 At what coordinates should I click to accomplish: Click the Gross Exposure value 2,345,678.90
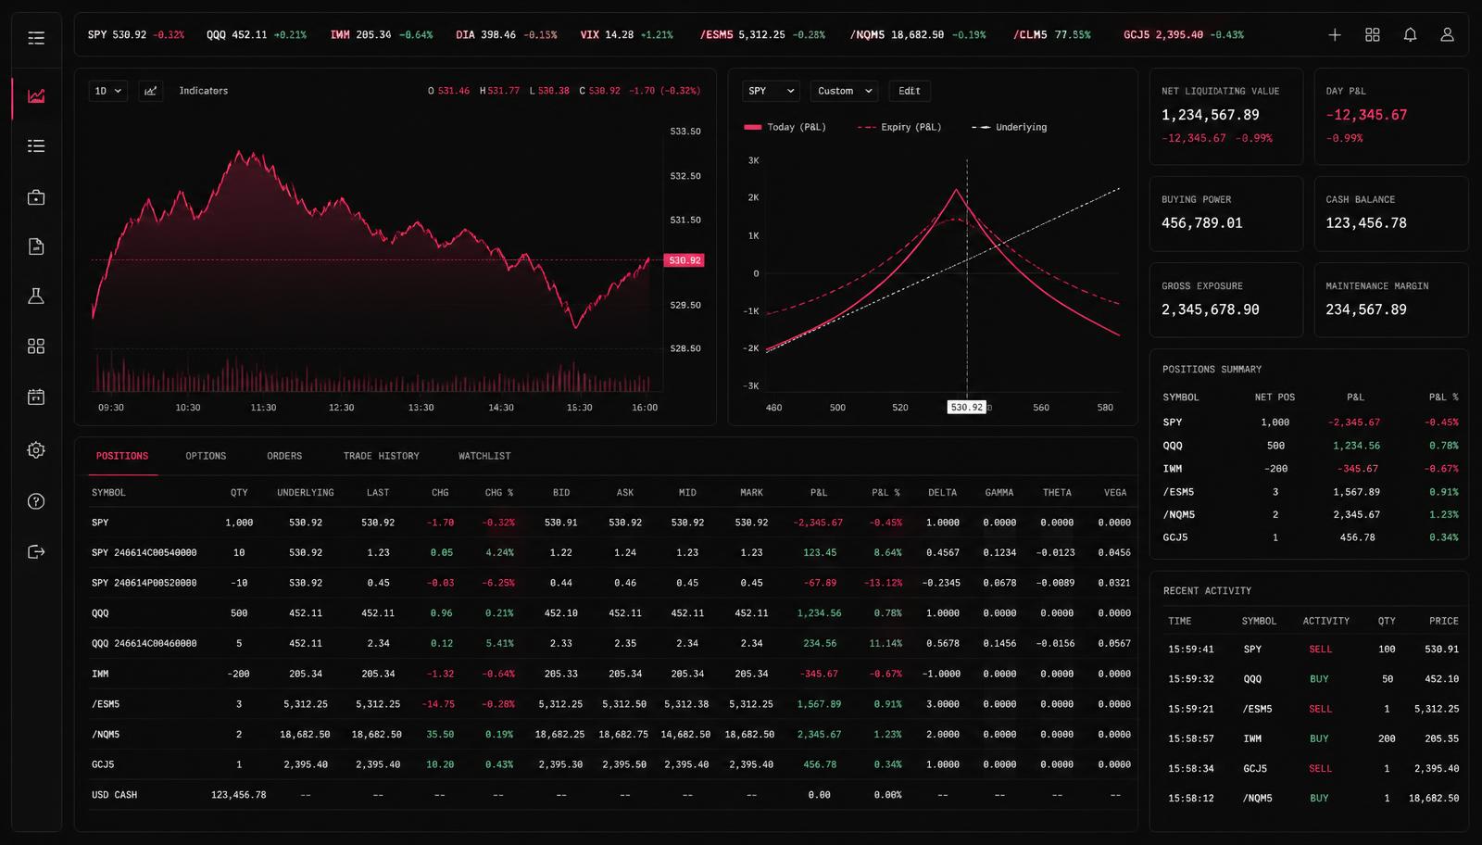coord(1211,309)
